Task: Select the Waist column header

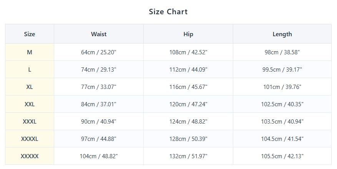Action: click(x=99, y=34)
